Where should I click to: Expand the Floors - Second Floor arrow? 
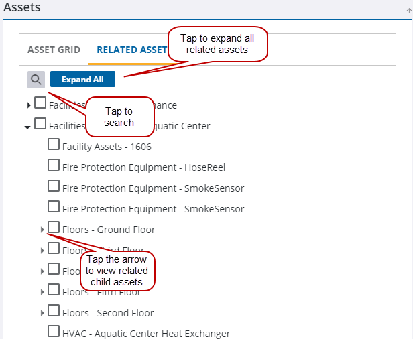click(42, 313)
